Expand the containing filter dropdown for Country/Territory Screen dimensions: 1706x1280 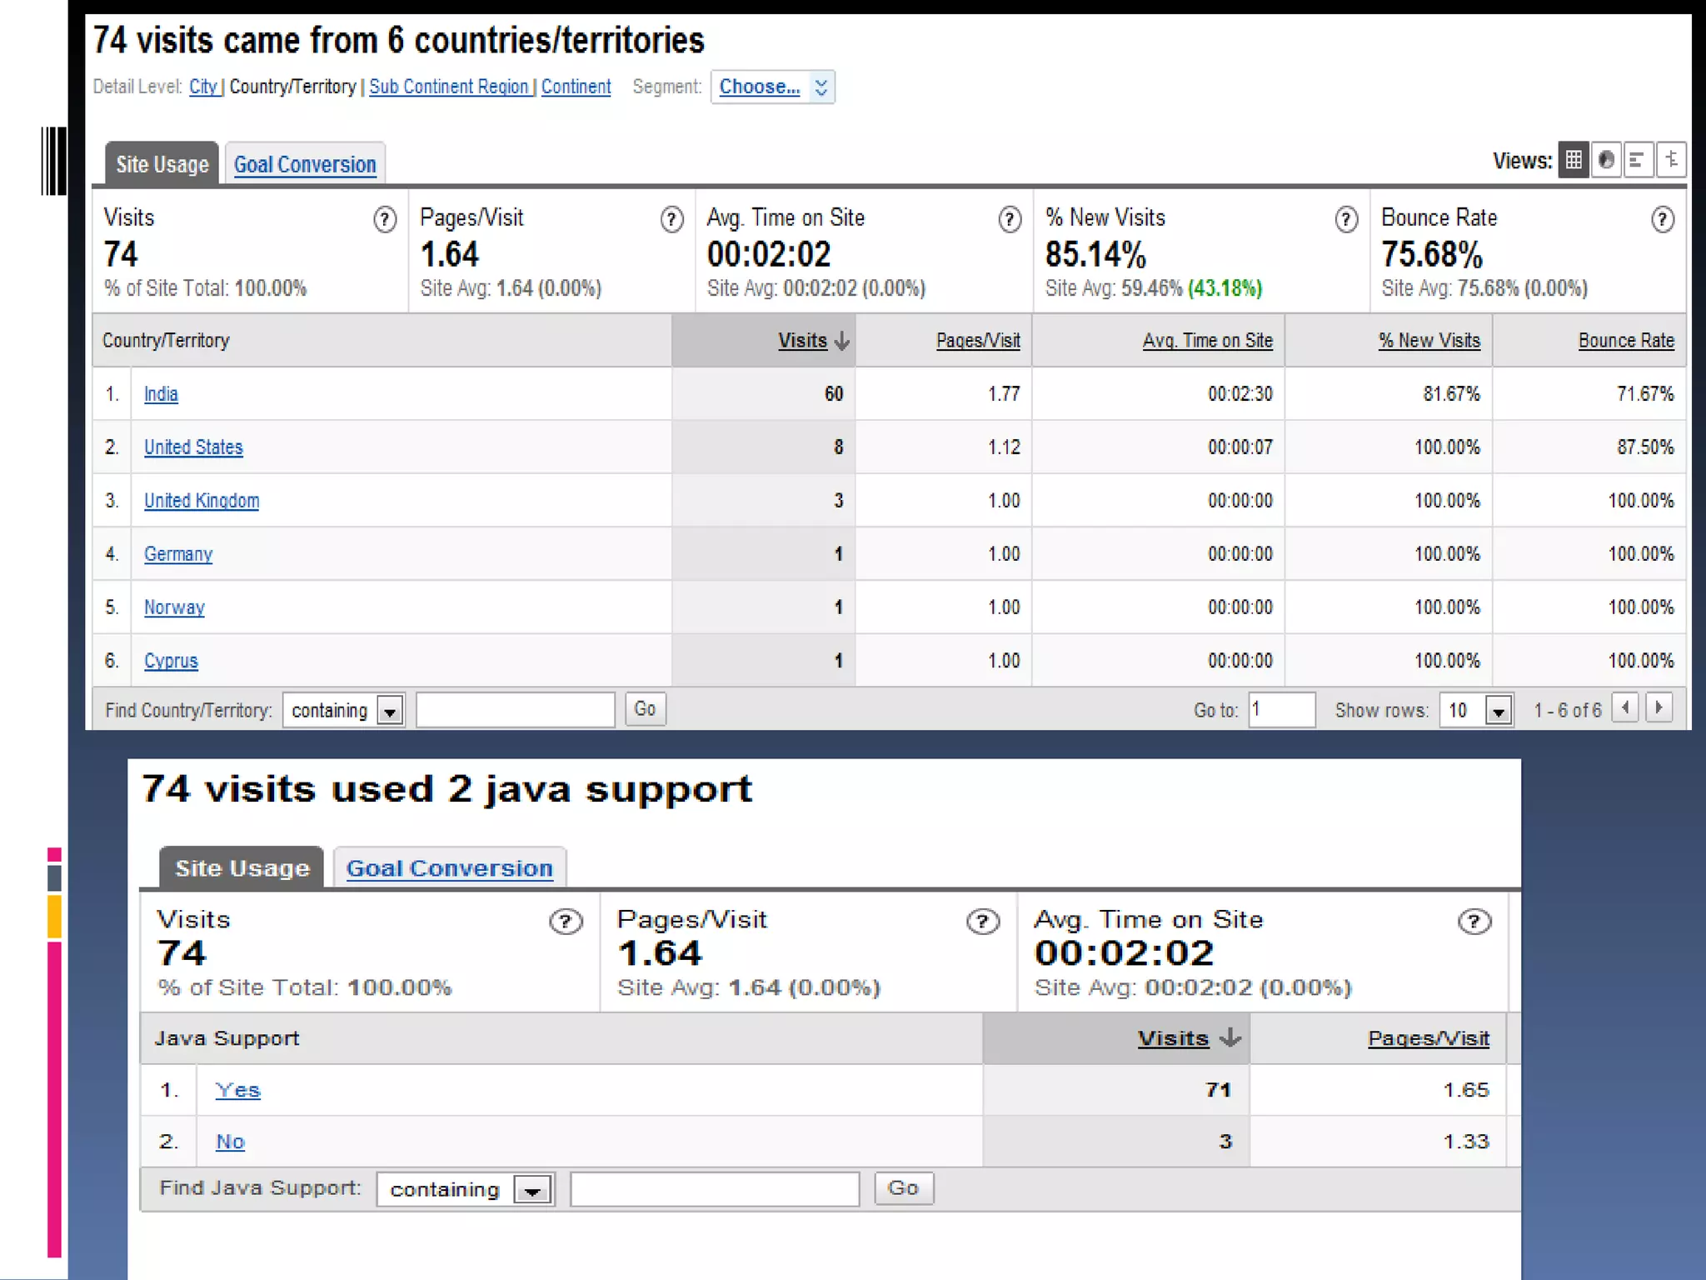tap(389, 711)
